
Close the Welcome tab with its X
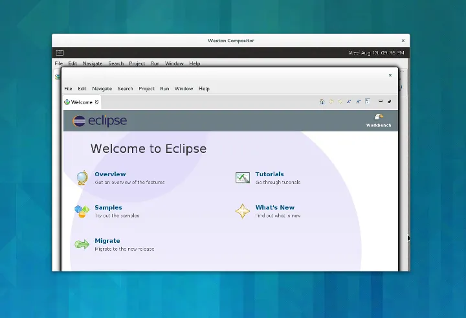coord(97,102)
